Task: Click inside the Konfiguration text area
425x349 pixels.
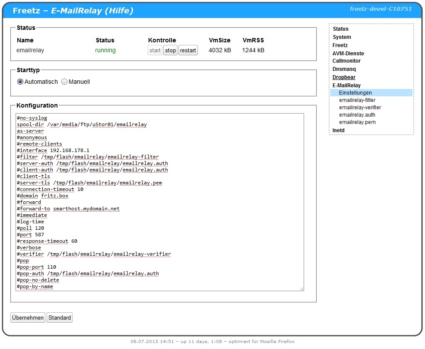Action: (160, 202)
